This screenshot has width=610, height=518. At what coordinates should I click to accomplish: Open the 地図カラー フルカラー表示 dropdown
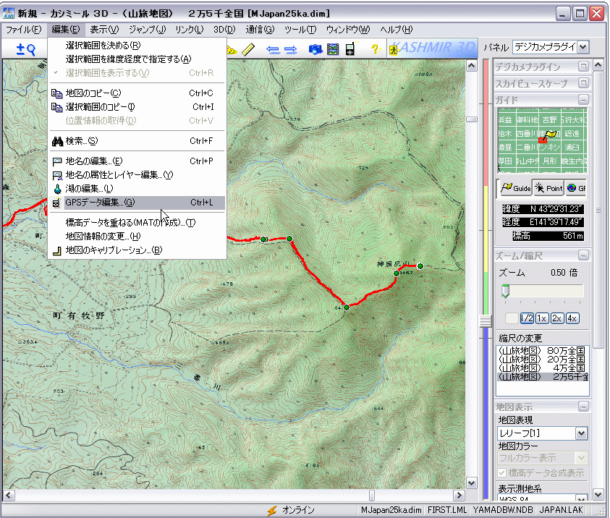coord(581,458)
